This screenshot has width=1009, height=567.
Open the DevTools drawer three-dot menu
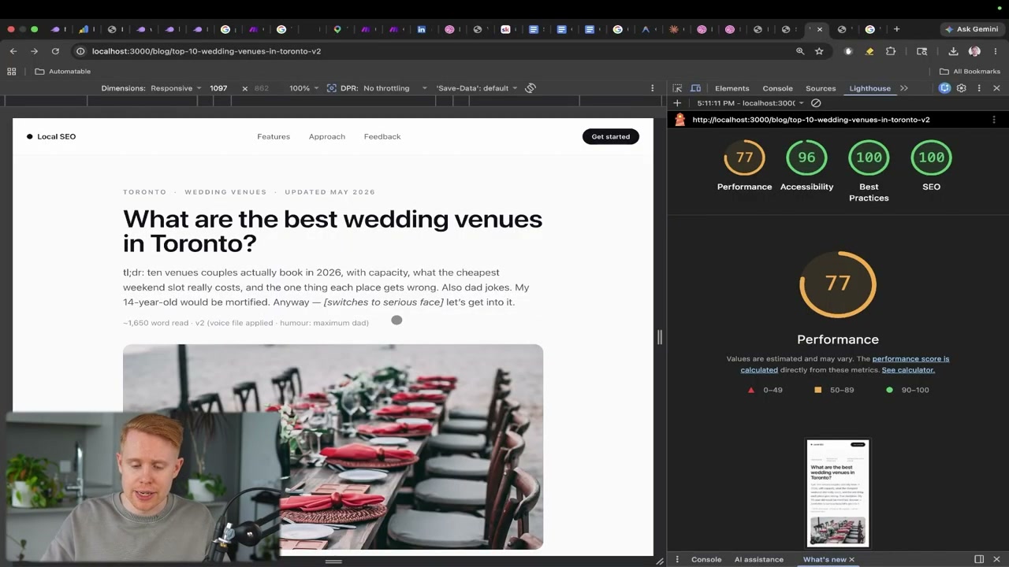coord(677,559)
